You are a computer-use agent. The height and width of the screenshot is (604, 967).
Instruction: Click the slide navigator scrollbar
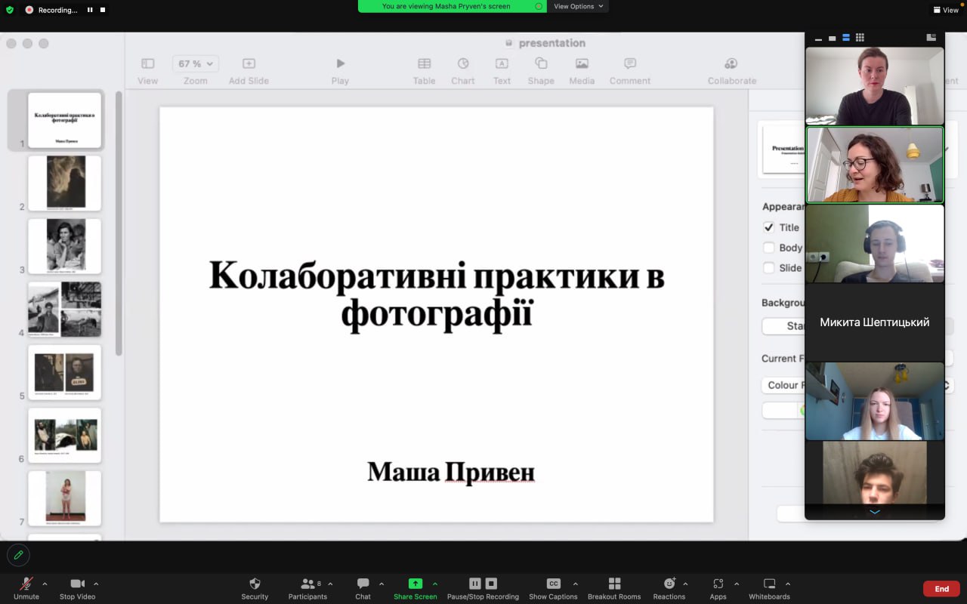point(119,223)
